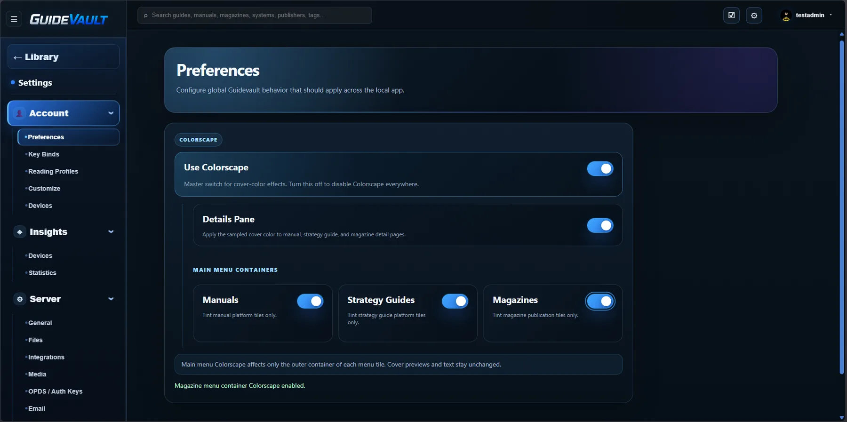Click the GuideVault logo

click(69, 19)
